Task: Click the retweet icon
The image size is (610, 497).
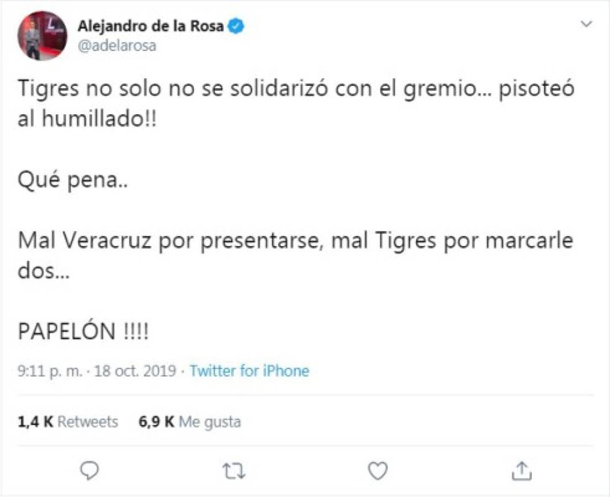Action: click(232, 470)
